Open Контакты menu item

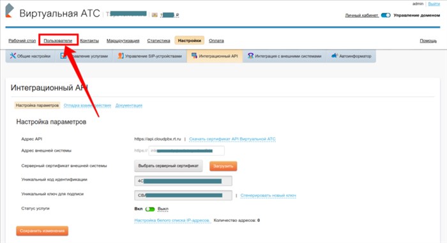[89, 41]
